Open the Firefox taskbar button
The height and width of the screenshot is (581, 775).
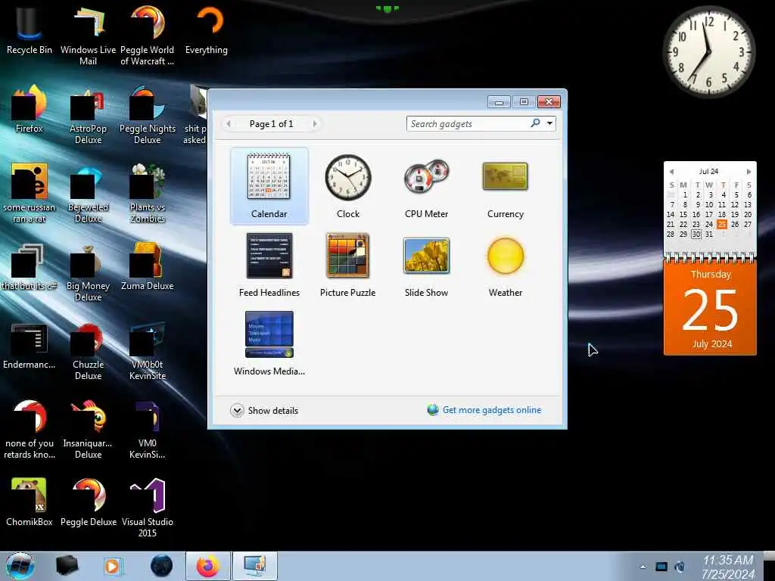pos(208,566)
